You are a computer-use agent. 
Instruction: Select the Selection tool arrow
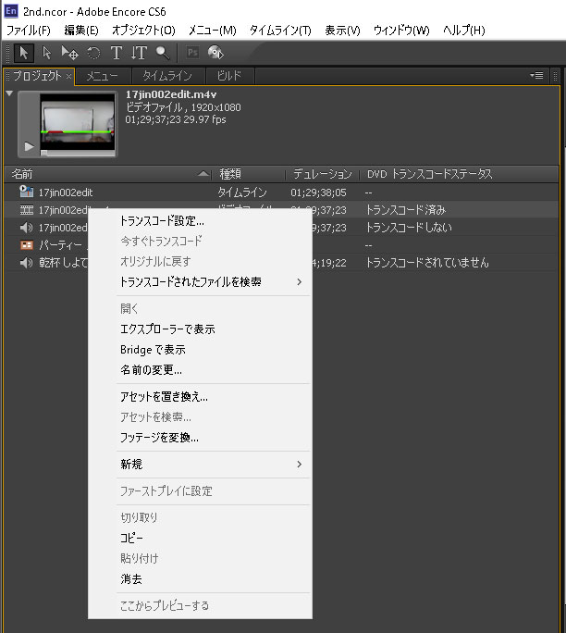tap(24, 53)
